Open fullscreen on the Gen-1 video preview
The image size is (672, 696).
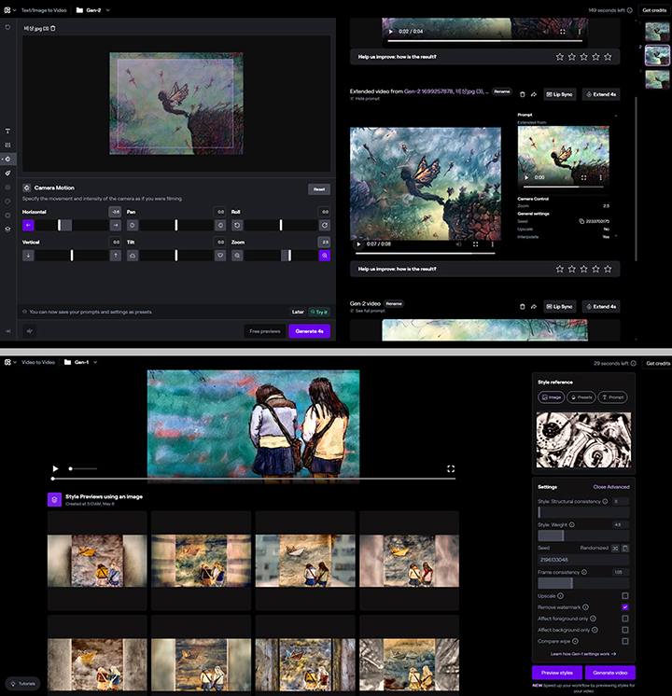point(451,468)
